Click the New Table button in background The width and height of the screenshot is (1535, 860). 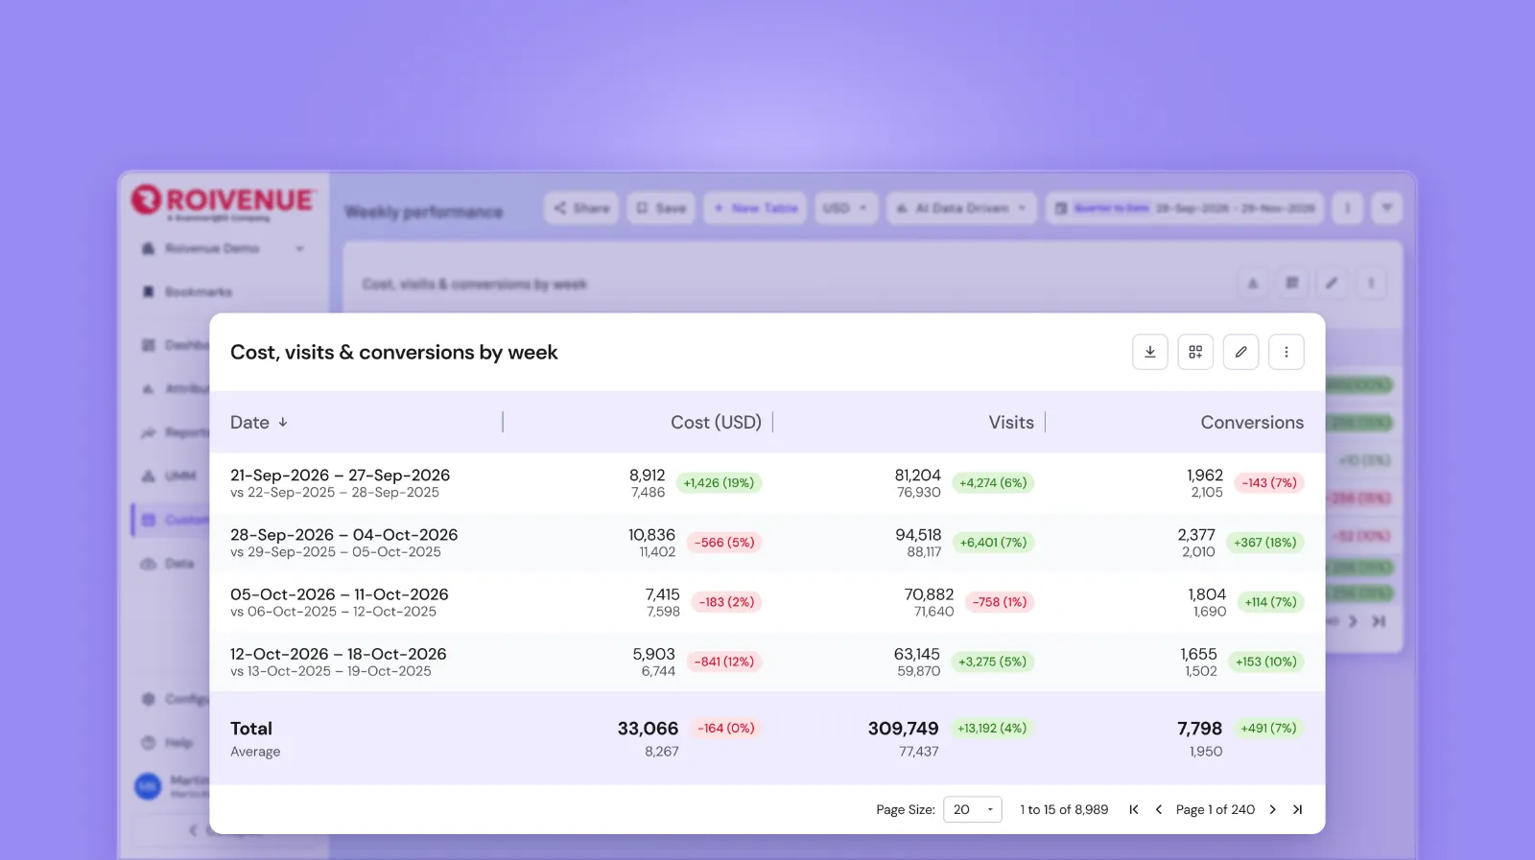tap(756, 207)
